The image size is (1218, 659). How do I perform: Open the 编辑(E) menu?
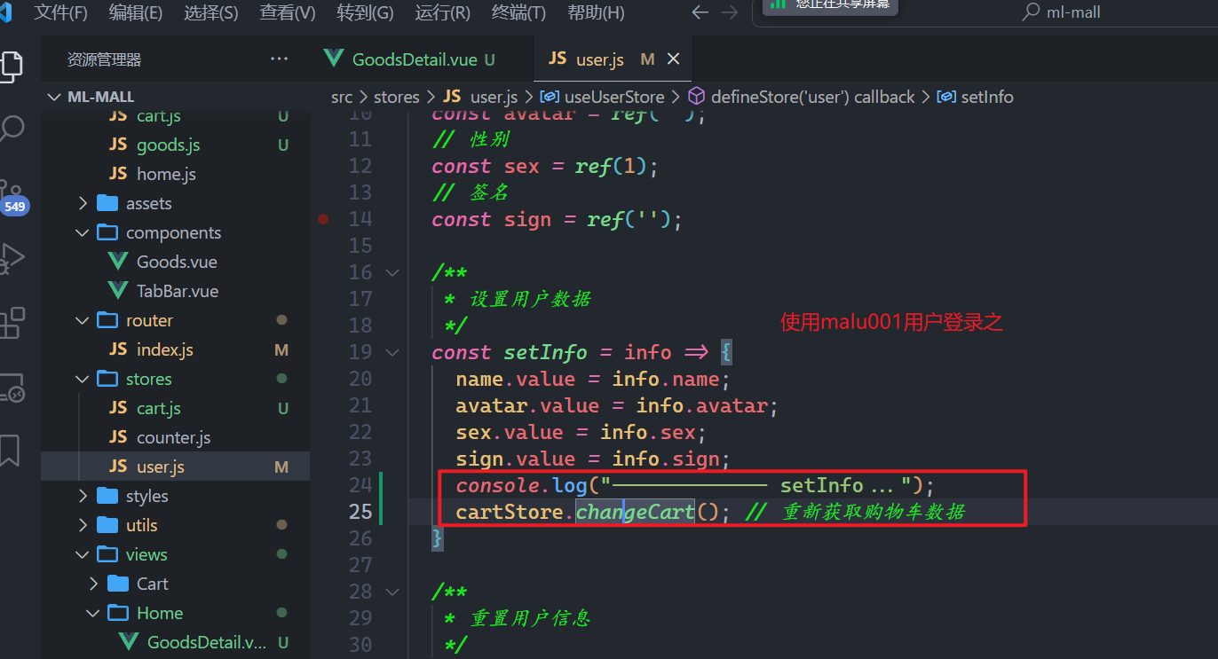[x=136, y=12]
